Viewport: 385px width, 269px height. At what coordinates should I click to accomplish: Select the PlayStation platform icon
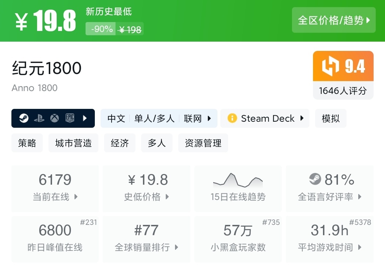[x=40, y=118]
